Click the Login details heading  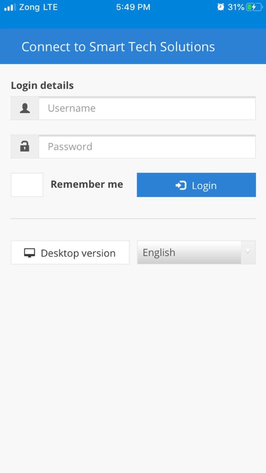(x=42, y=85)
